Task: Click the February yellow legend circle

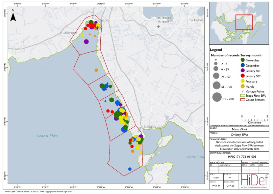Action: tap(242, 81)
